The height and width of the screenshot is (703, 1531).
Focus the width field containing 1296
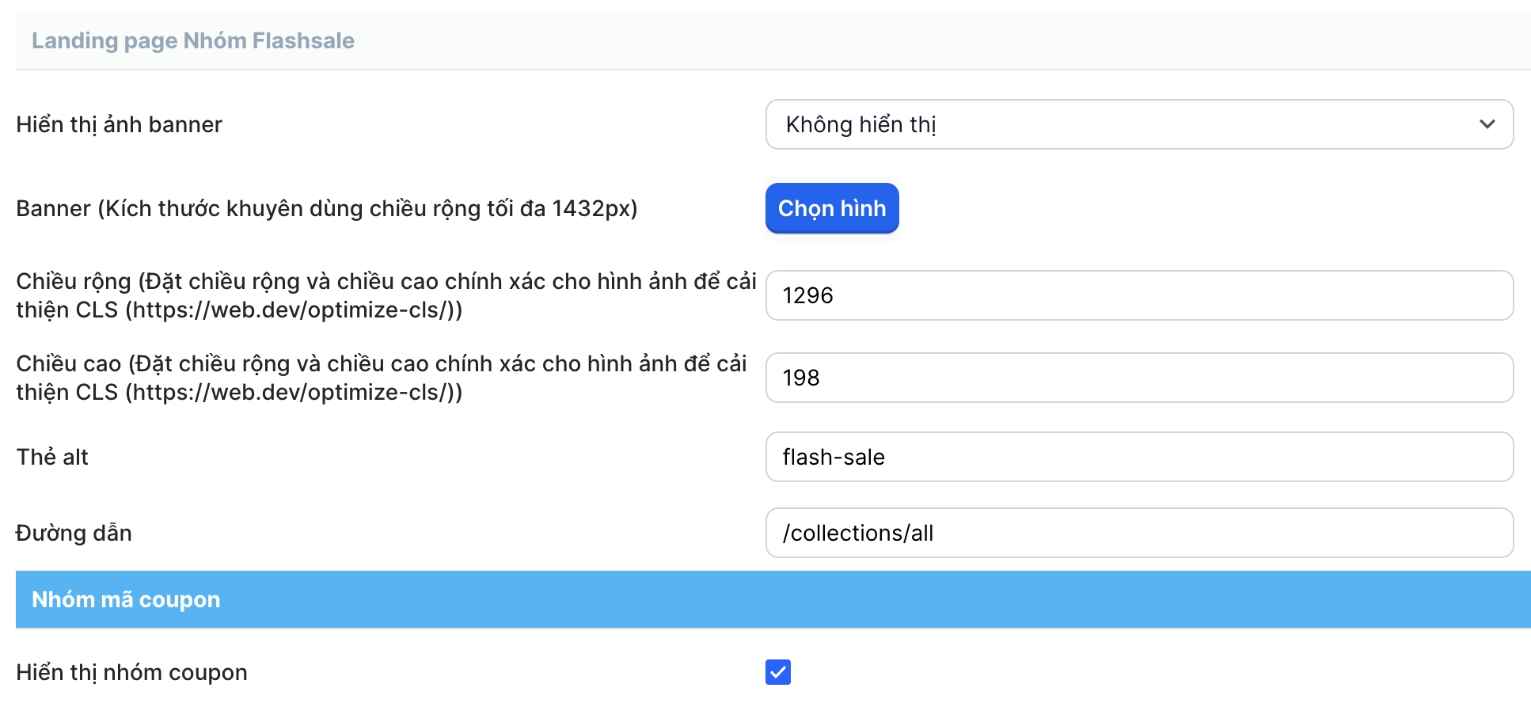coord(1138,295)
